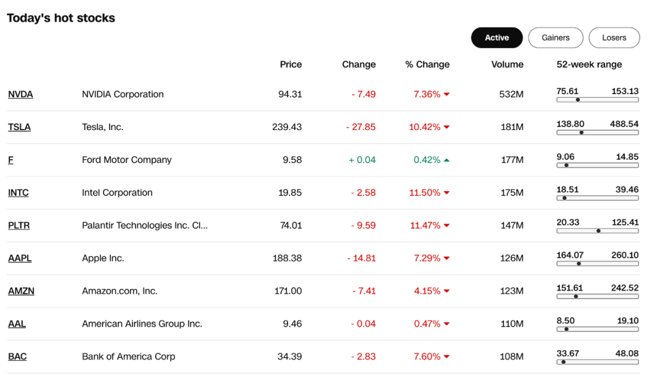Click the red down arrow in NVDA row
Image resolution: width=647 pixels, height=374 pixels.
pyautogui.click(x=446, y=95)
